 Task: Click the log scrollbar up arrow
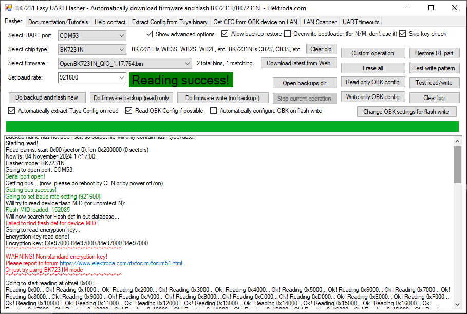[457, 141]
